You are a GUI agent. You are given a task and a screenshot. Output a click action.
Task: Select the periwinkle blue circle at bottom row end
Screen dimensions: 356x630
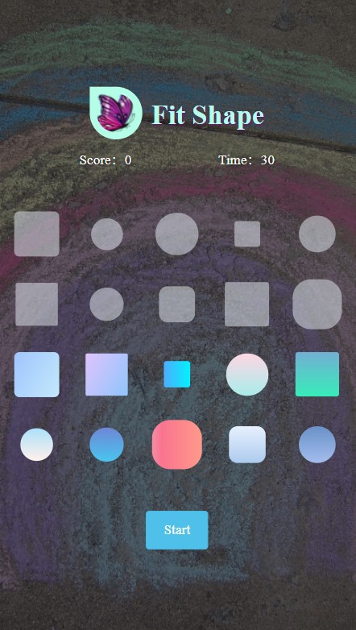click(317, 445)
